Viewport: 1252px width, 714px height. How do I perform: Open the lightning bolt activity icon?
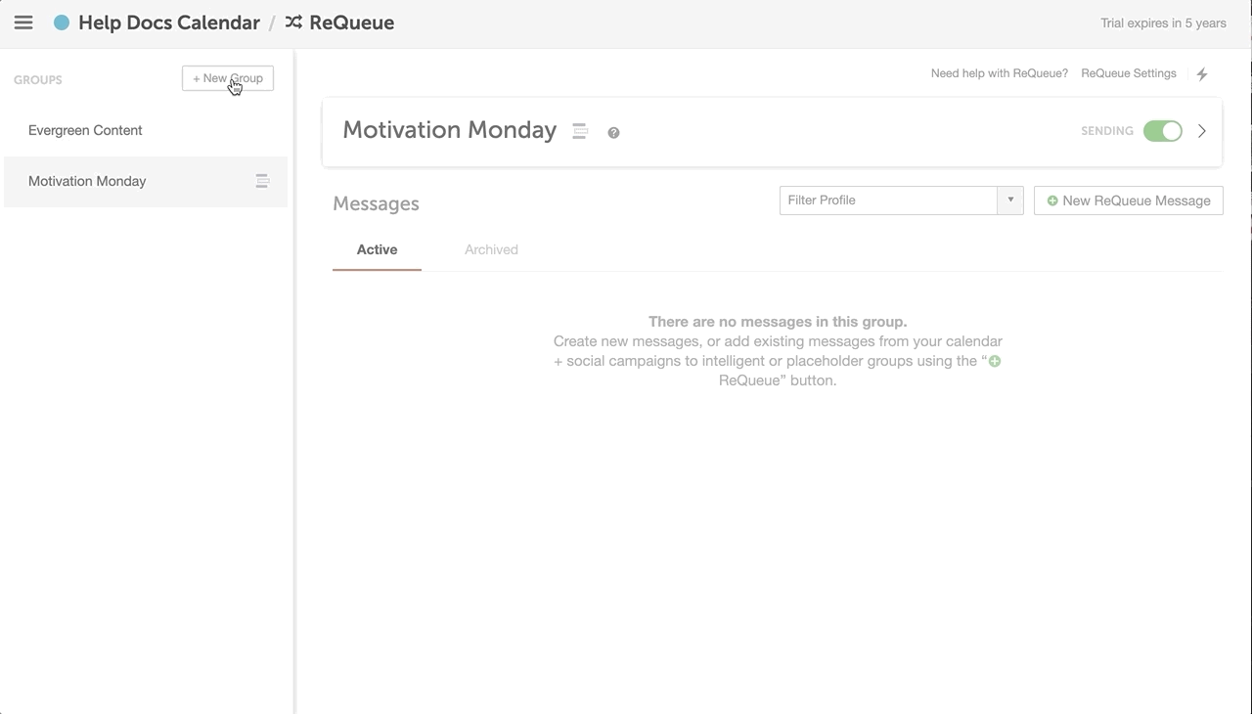1202,74
